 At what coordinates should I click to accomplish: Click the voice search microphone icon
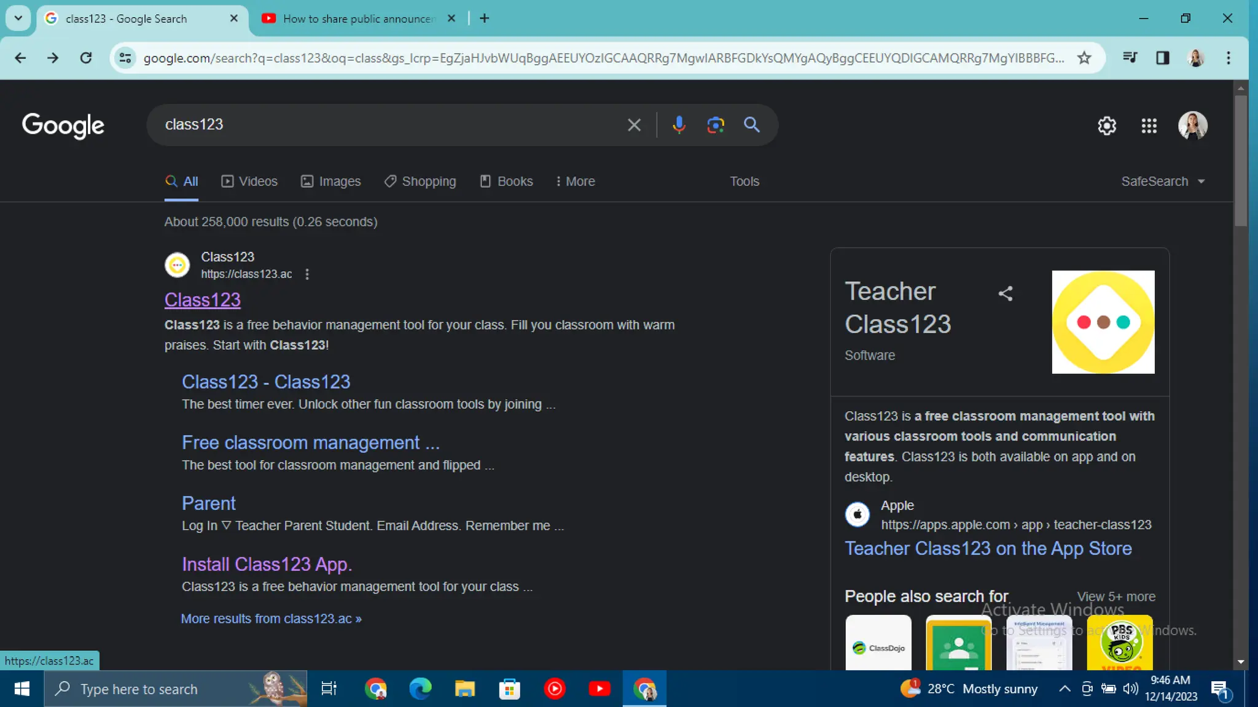click(679, 125)
